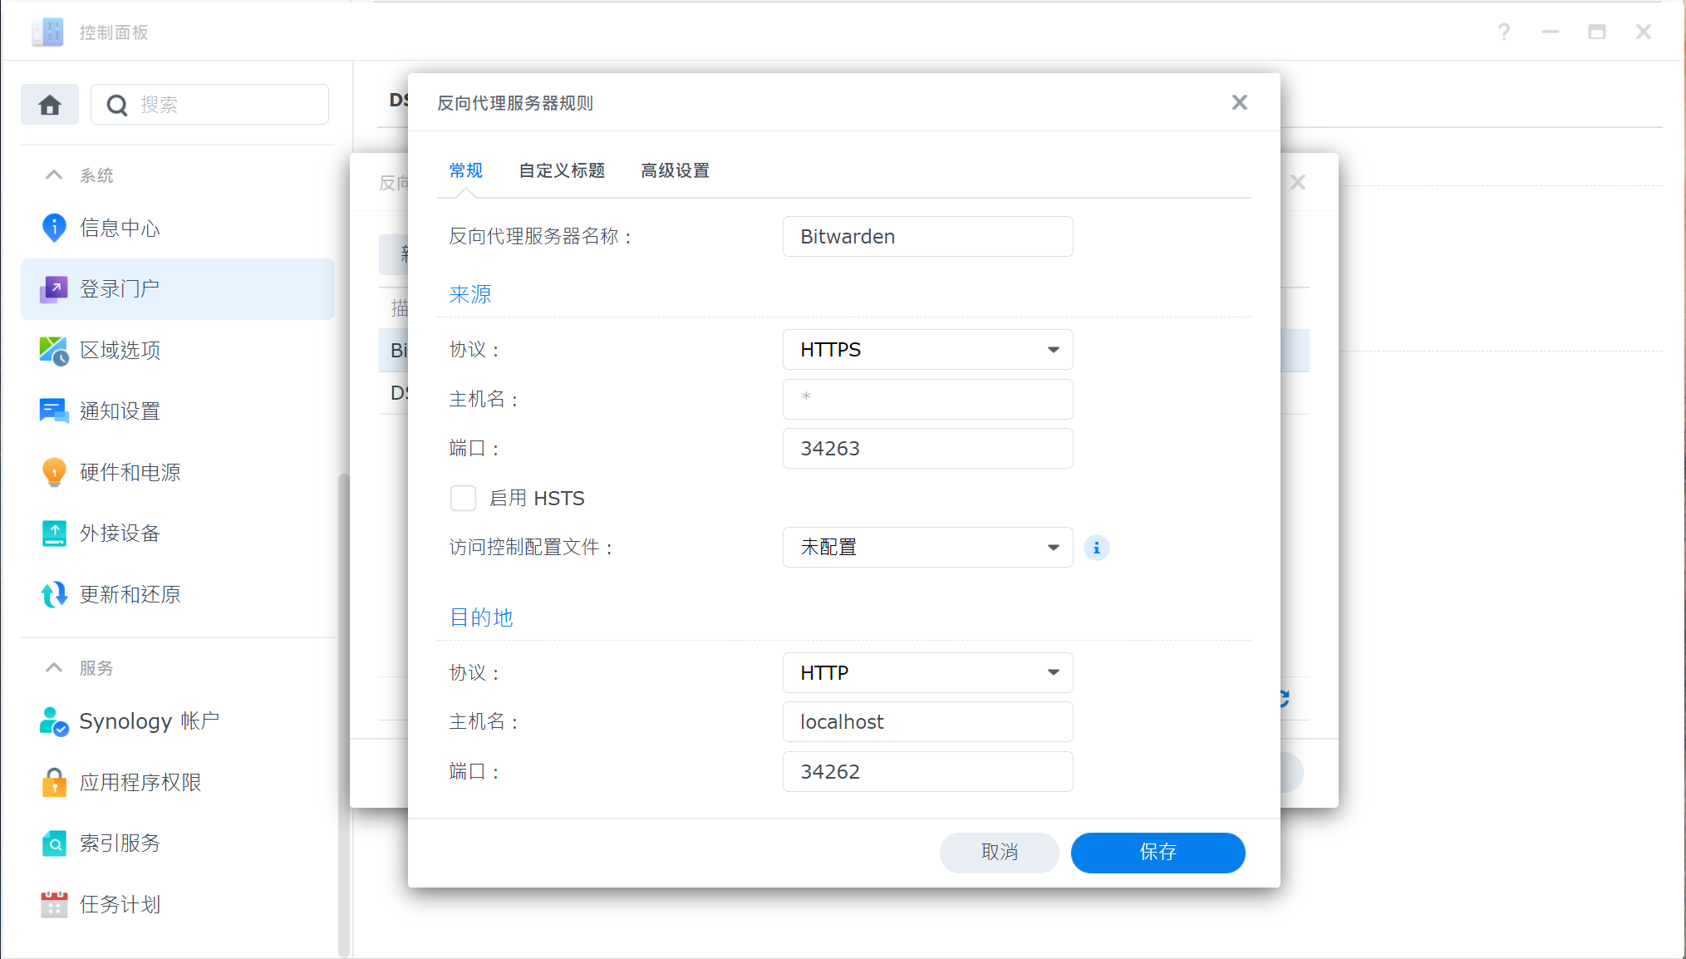This screenshot has height=959, width=1686.
Task: Click the destination hostname field localhost
Action: click(928, 722)
